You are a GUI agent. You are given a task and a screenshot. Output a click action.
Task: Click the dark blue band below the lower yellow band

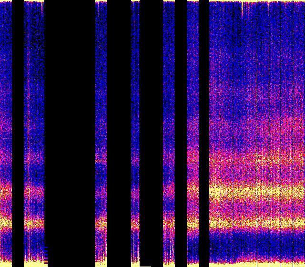pos(257,243)
